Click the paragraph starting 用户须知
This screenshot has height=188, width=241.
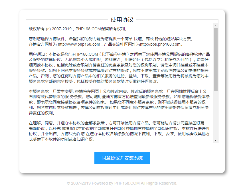(119, 68)
